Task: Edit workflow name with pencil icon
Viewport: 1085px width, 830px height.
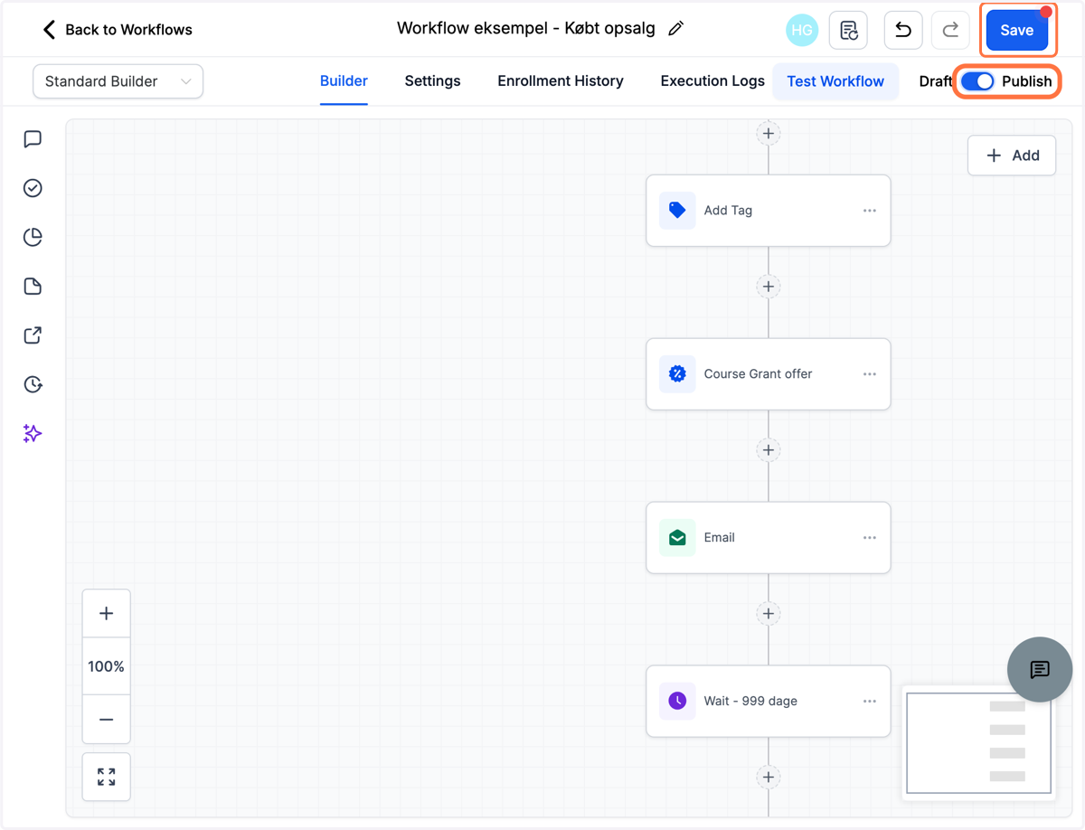Action: tap(675, 29)
